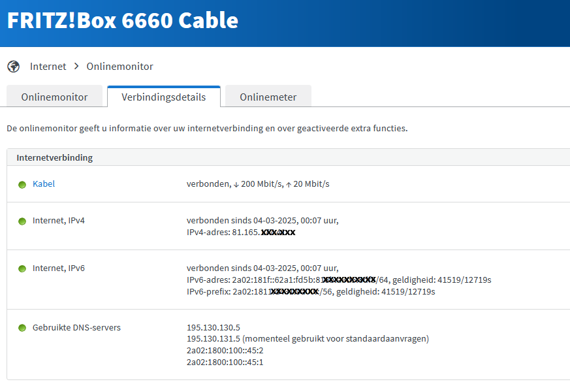Viewport: 570px width, 386px height.
Task: Click Onlinemonitor in the breadcrumb path
Action: [120, 67]
